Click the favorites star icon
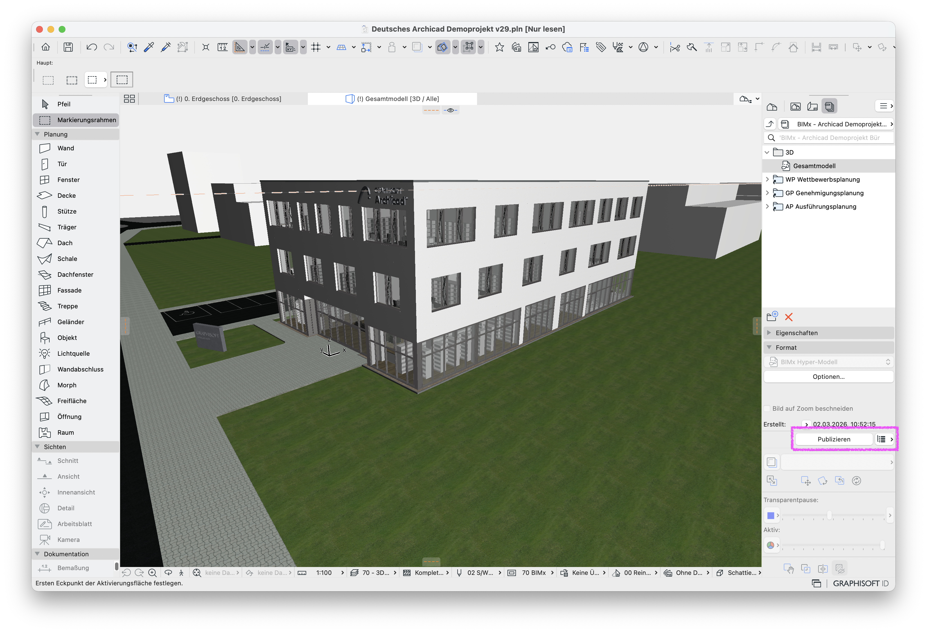Image resolution: width=927 pixels, height=633 pixels. [499, 47]
